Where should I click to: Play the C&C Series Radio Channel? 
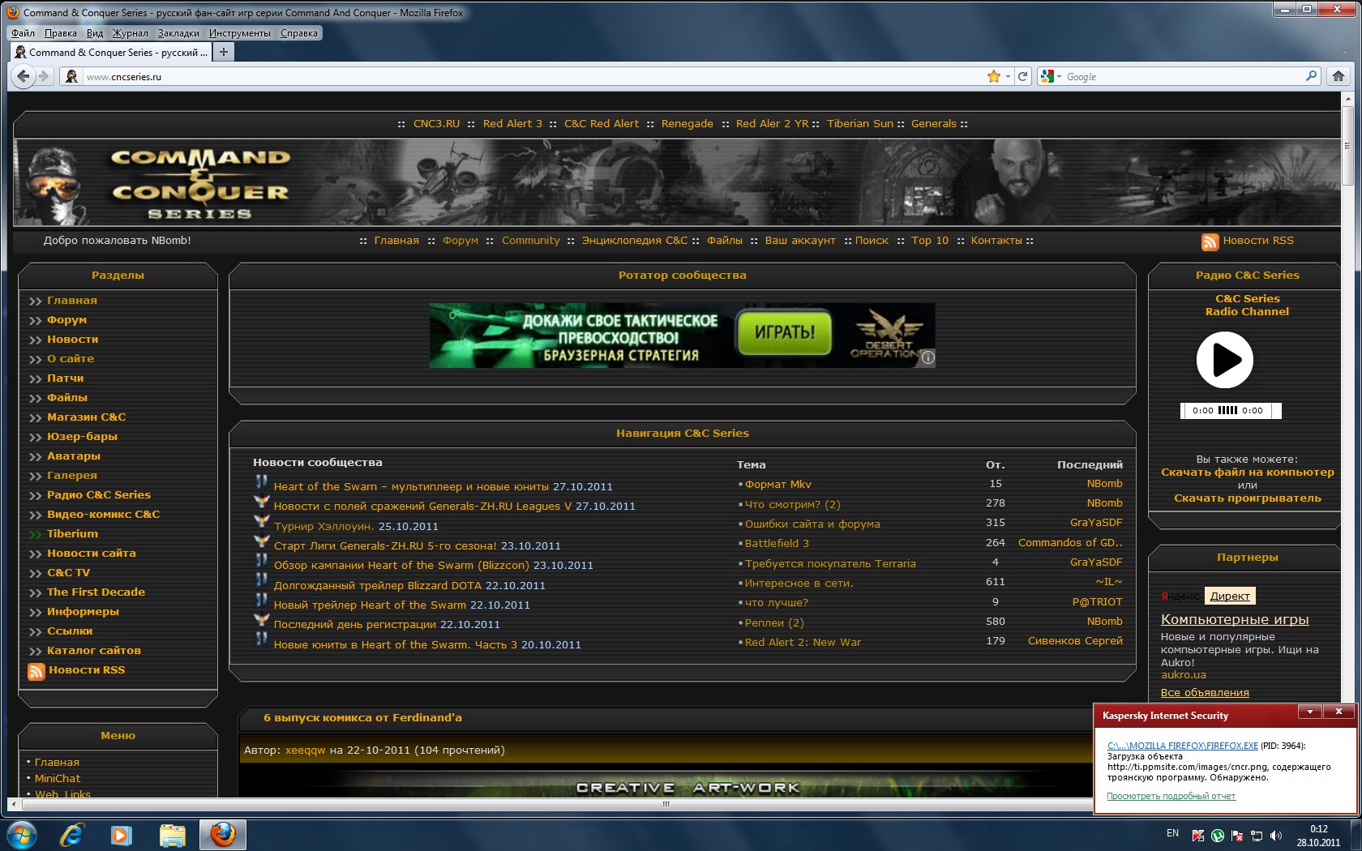[x=1225, y=360]
